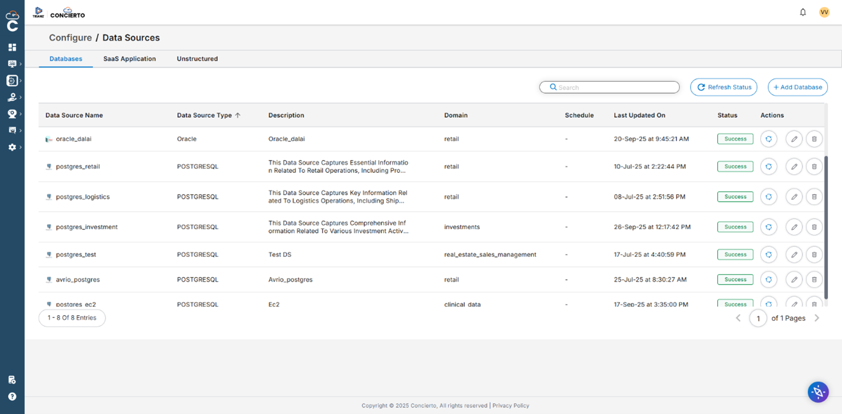The height and width of the screenshot is (414, 842).
Task: Click the Success status badge for avrio_postgres
Action: 735,279
